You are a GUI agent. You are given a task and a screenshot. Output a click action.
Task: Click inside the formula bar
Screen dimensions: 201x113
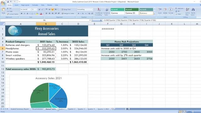coord(151,20)
